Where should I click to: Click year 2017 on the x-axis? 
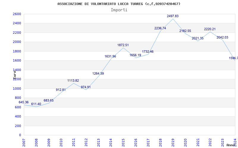[148, 143]
